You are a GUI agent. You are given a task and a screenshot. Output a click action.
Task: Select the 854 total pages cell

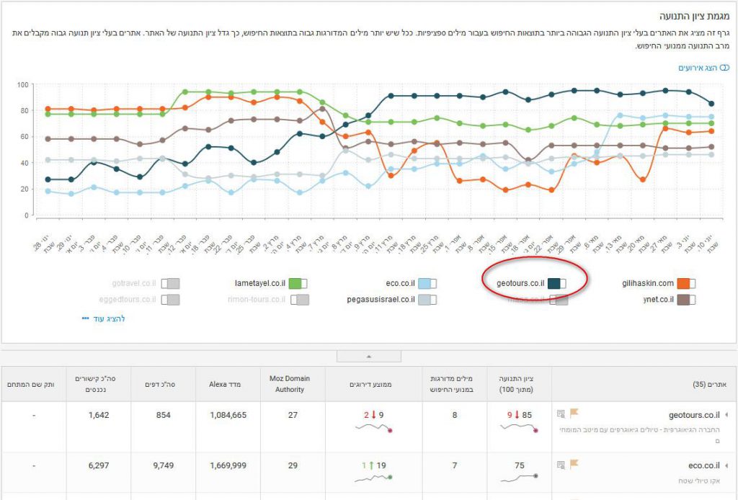point(164,415)
